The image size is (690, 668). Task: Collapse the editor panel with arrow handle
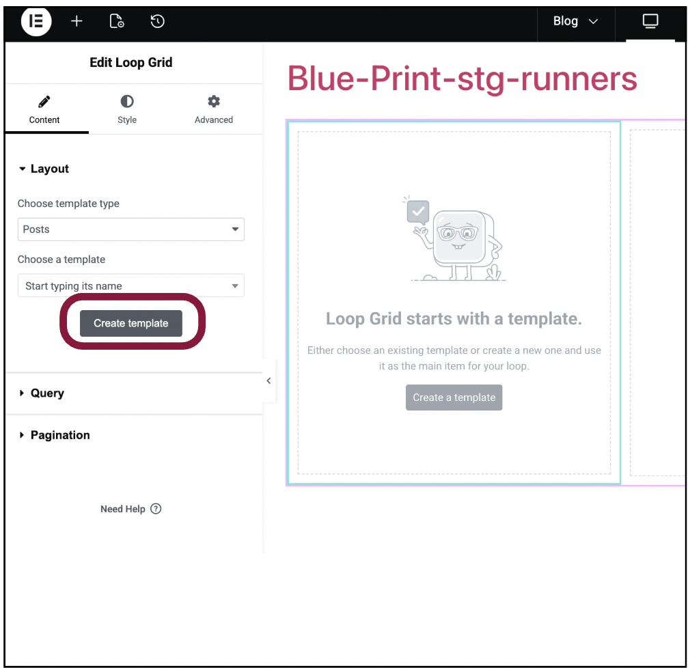[x=268, y=381]
